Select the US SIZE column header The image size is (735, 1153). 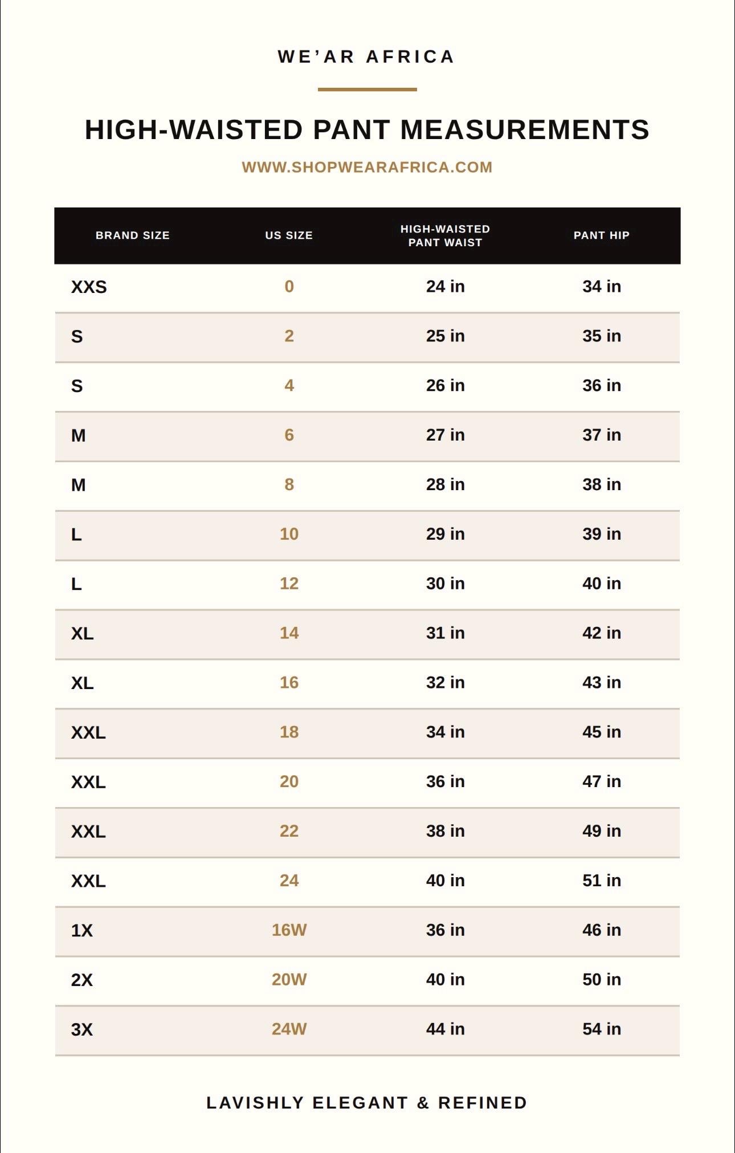[289, 235]
